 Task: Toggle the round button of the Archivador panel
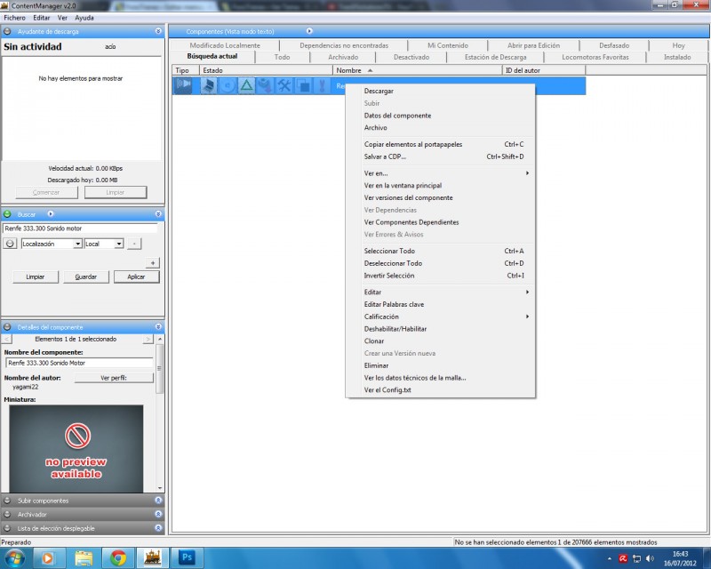pyautogui.click(x=7, y=514)
